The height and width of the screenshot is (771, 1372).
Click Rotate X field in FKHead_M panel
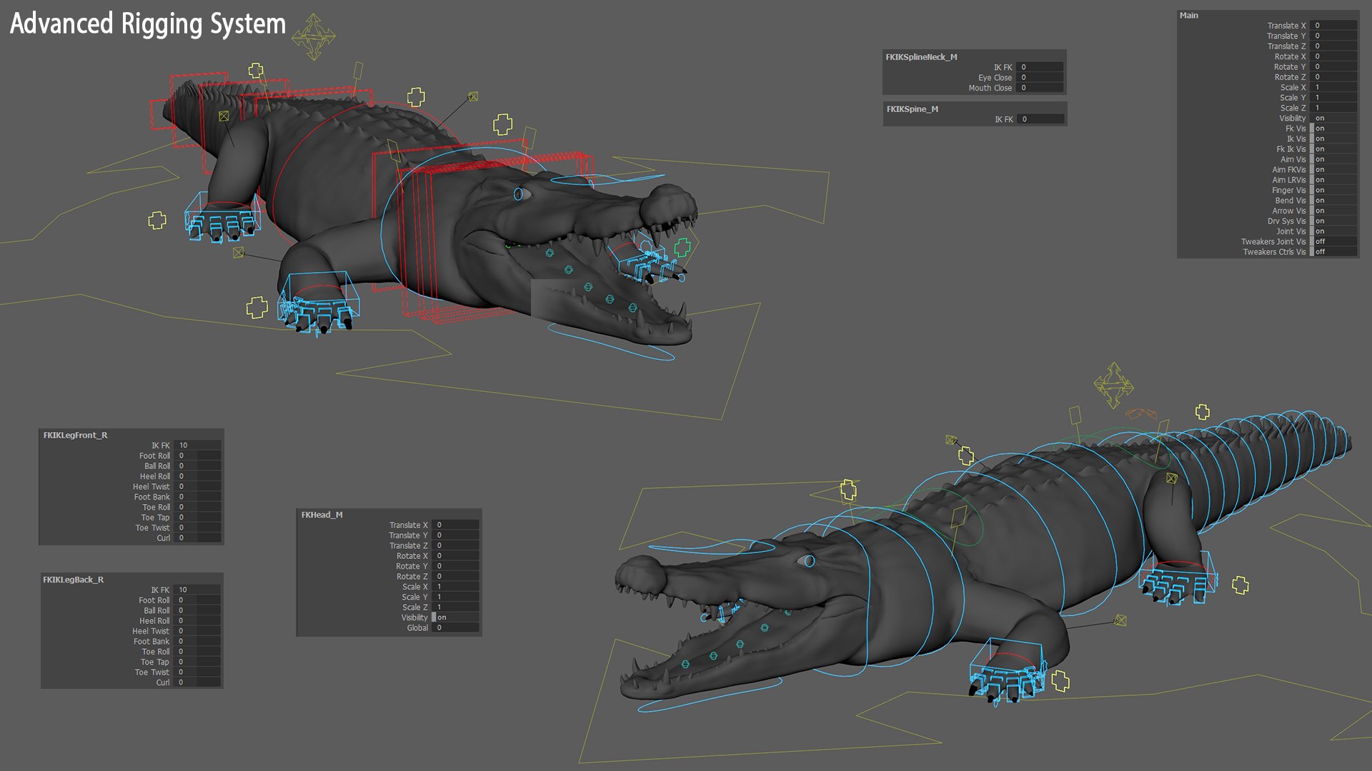click(x=456, y=555)
